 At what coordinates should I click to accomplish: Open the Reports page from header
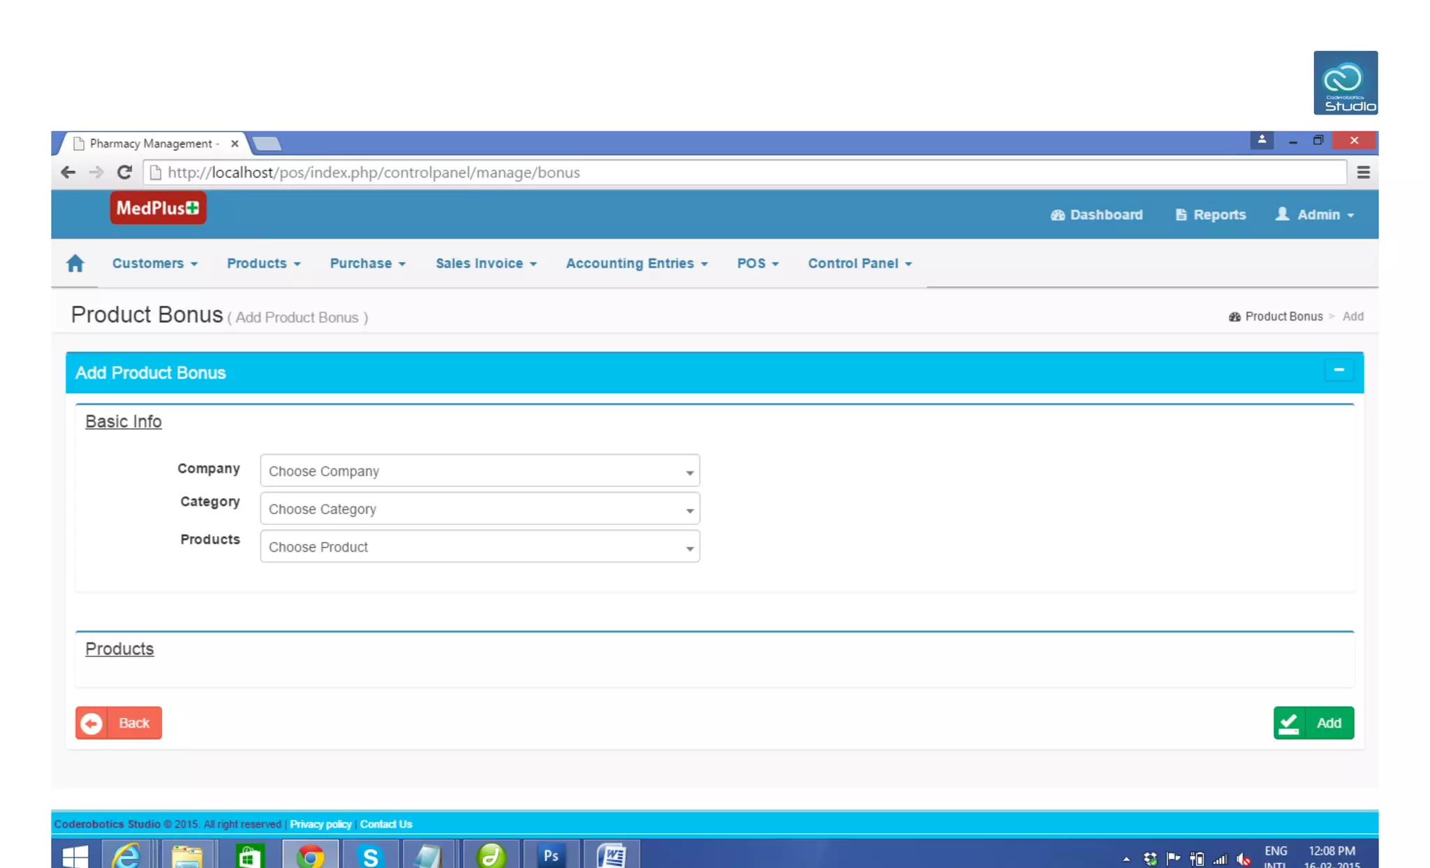tap(1210, 214)
